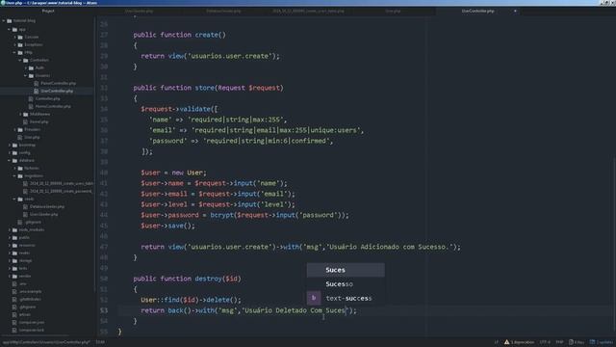The height and width of the screenshot is (347, 616).
Task: Expand the routes folder arrow
Action: (10, 253)
